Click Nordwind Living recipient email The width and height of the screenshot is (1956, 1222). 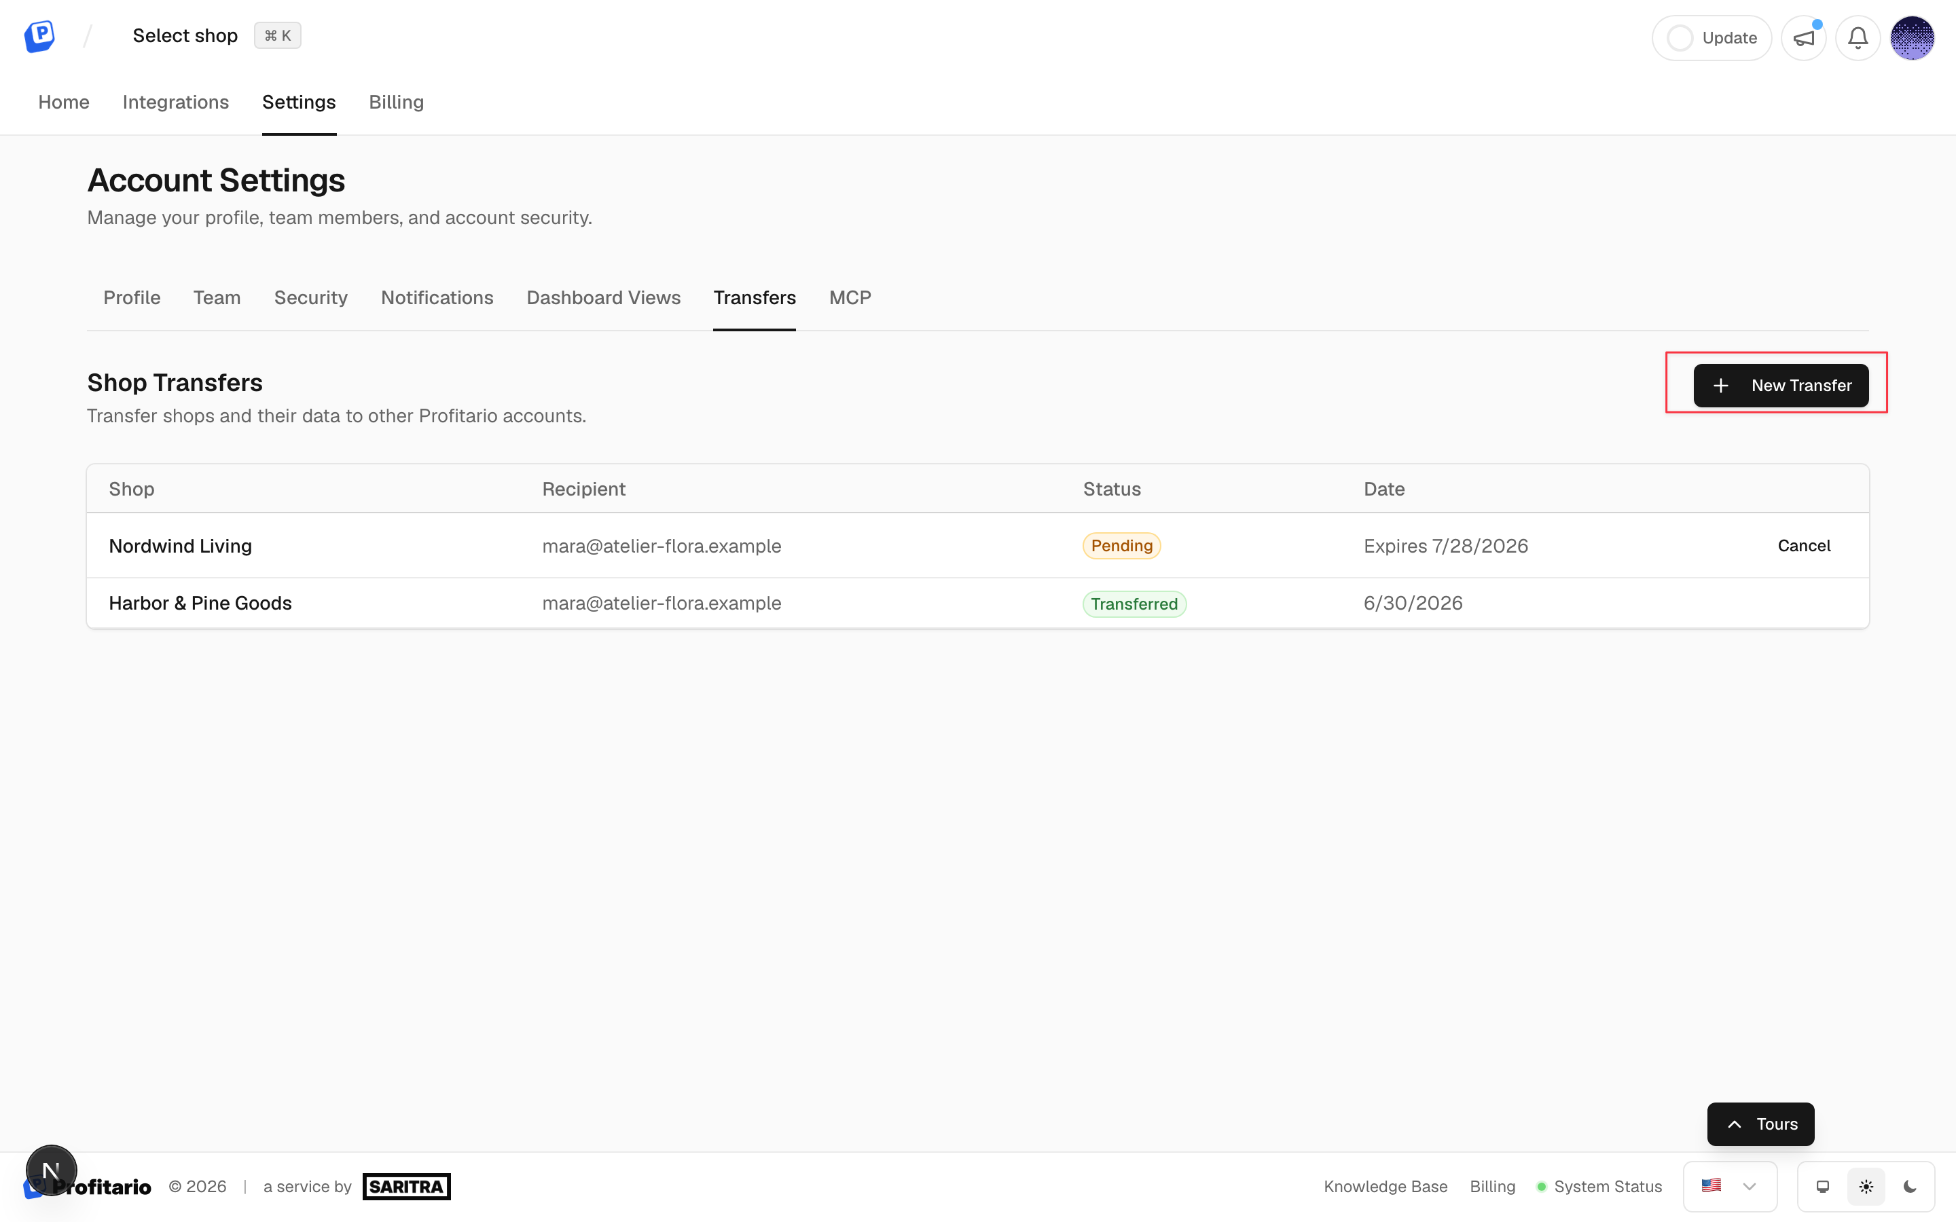pyautogui.click(x=661, y=546)
